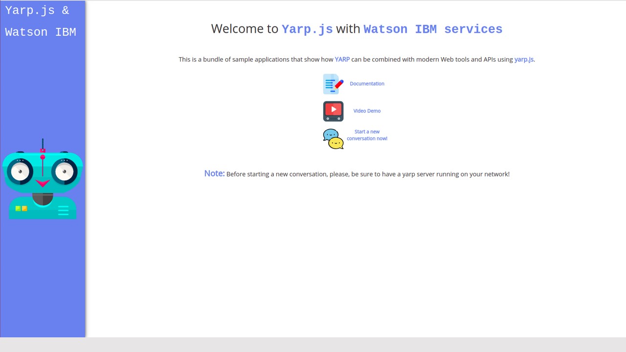Click the robot mascot in the sidebar

coord(43,179)
